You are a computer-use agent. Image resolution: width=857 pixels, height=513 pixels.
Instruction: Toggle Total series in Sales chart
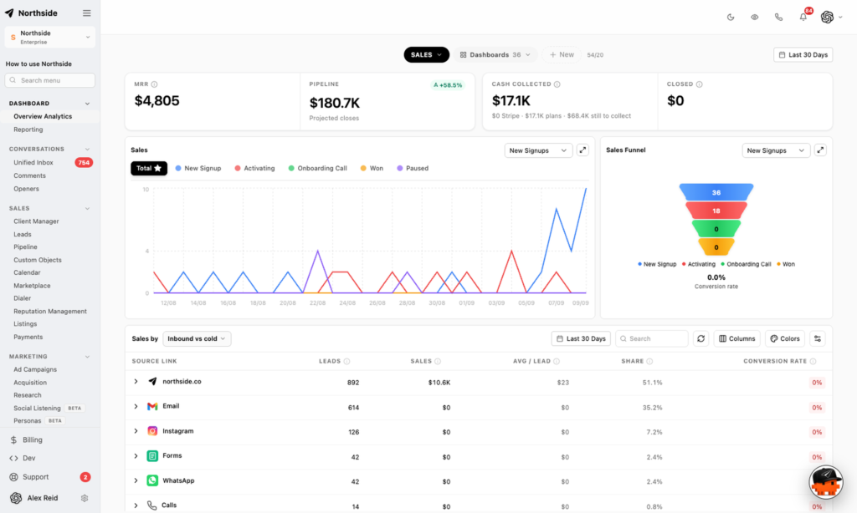pos(149,168)
